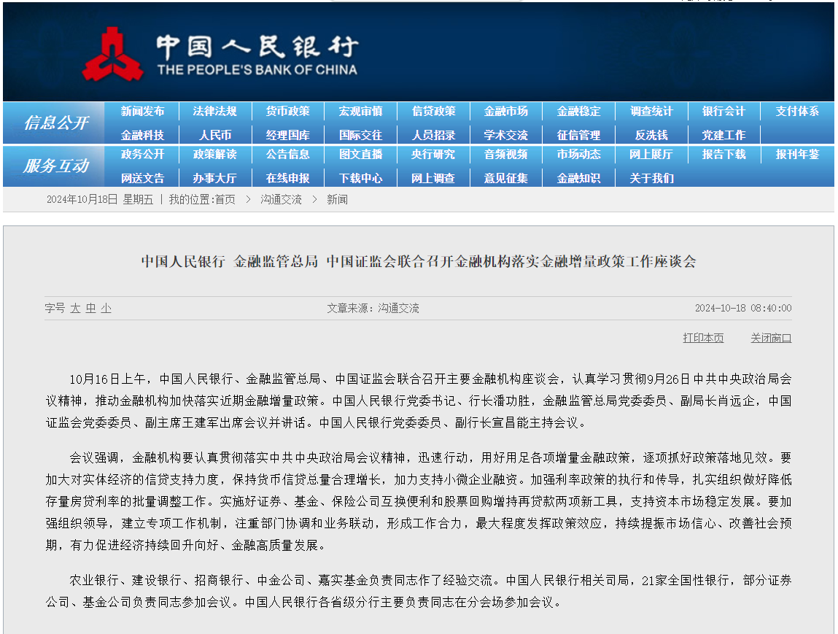Click the timestamp 2024-10-18 08:40:00
This screenshot has height=634, width=838.
point(743,309)
